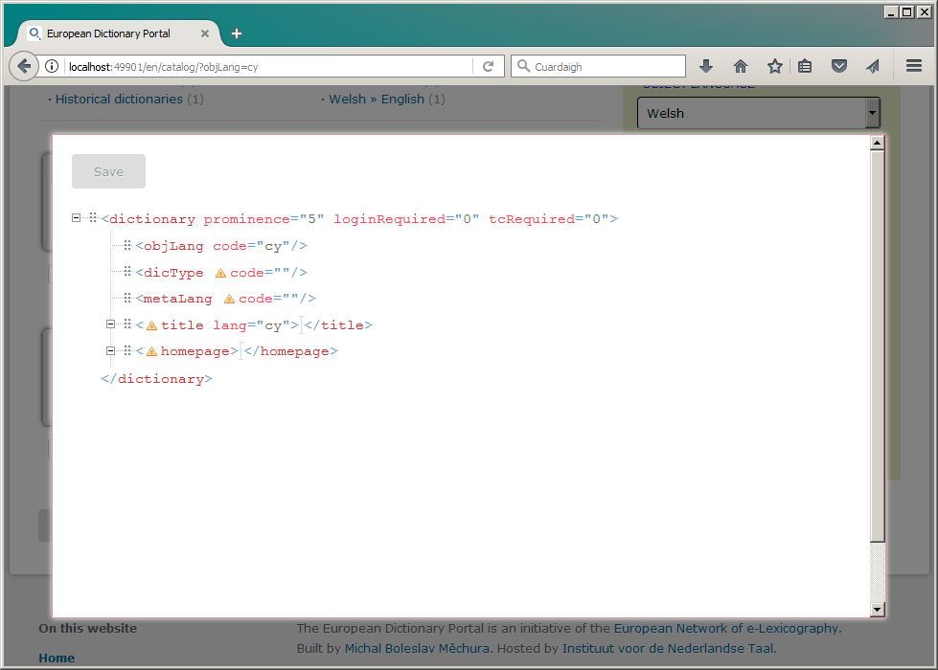Open Historical dictionaries link
Screen dimensions: 938x670
coord(119,100)
